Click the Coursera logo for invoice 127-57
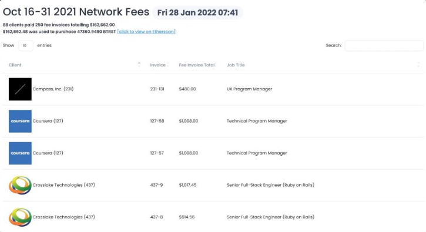426x232 pixels. [20, 153]
